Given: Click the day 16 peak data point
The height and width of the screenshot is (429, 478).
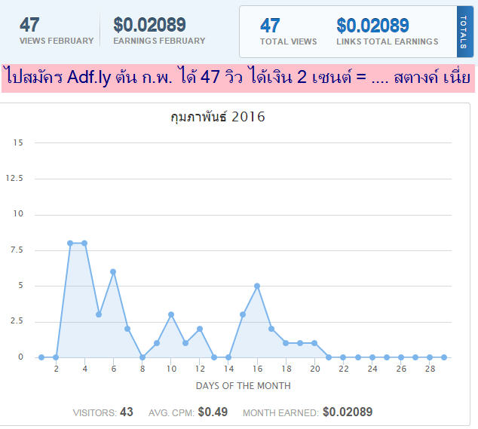Looking at the screenshot, I should (257, 286).
